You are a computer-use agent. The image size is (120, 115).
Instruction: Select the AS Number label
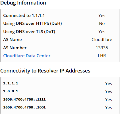pyautogui.click(x=15, y=48)
